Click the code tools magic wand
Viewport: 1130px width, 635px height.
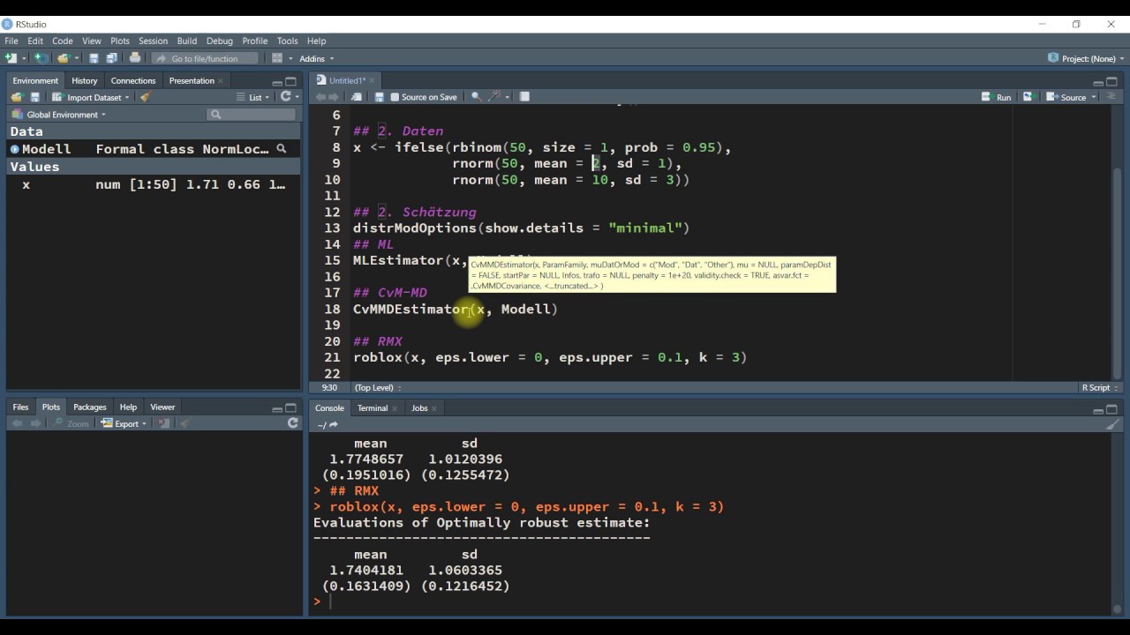tap(497, 97)
